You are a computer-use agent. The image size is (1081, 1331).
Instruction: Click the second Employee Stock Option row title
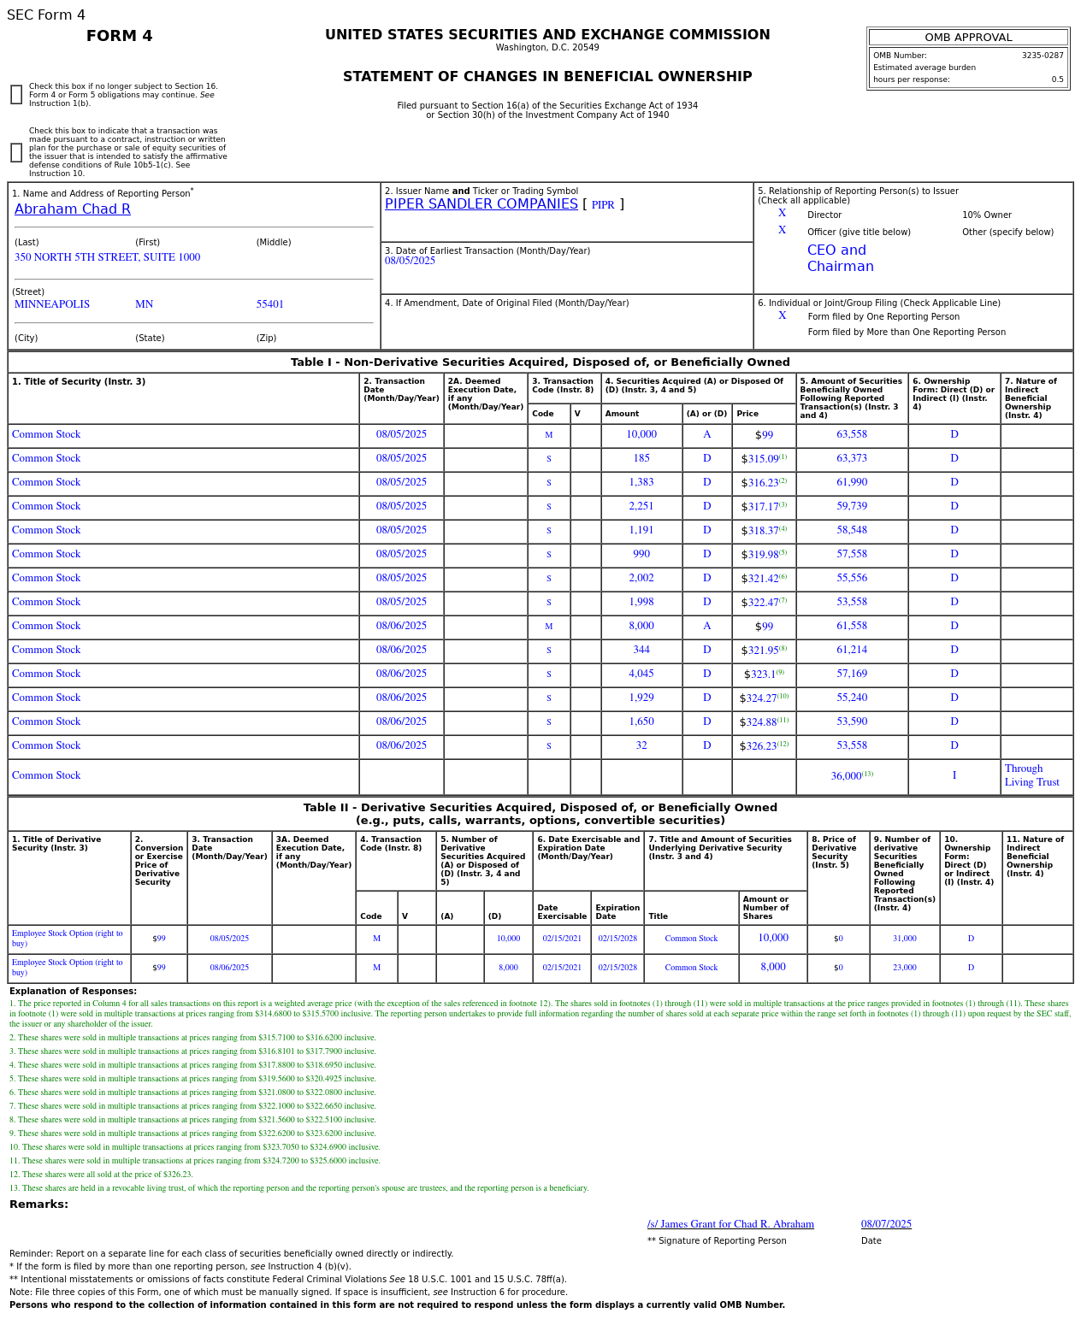(68, 968)
